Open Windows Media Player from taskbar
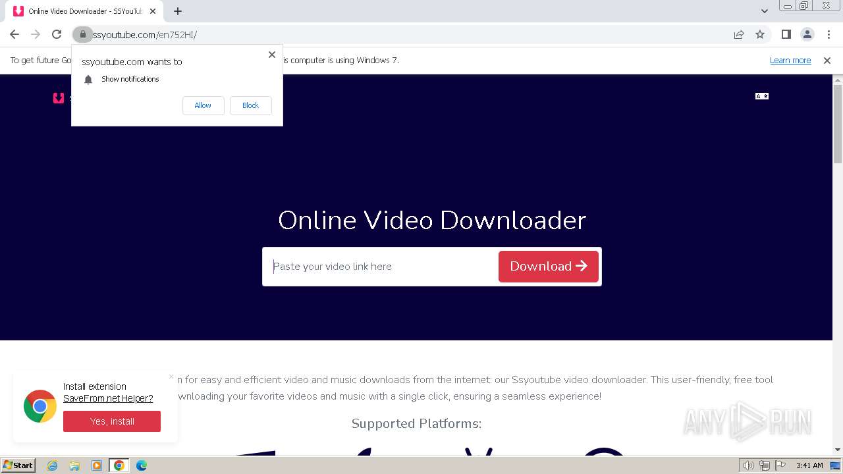843x474 pixels. click(x=97, y=465)
